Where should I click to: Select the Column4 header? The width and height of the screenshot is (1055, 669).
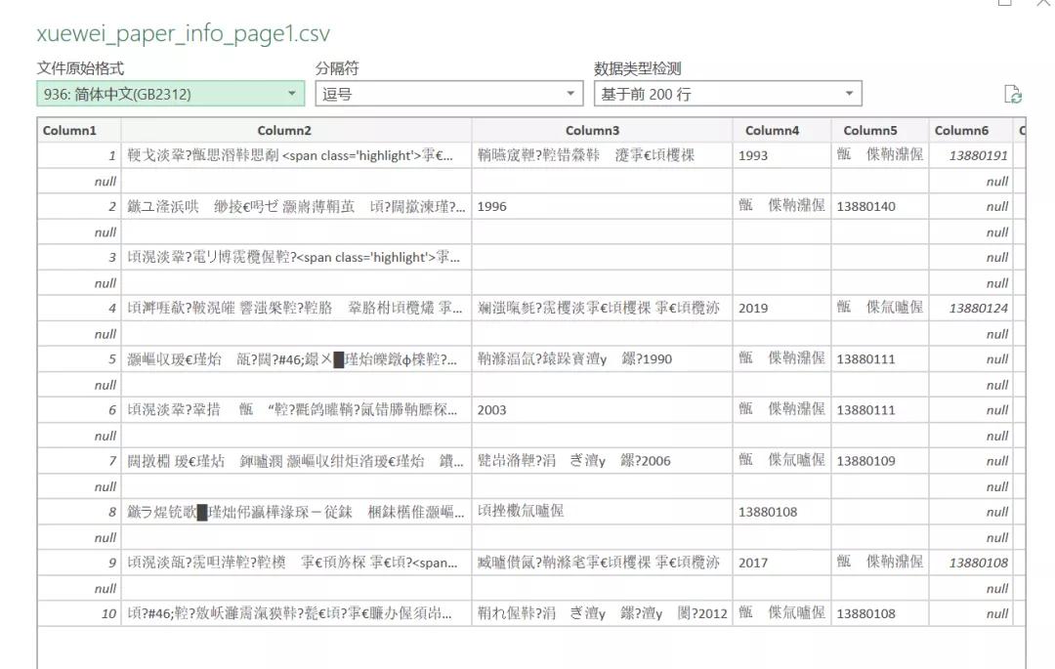pyautogui.click(x=775, y=129)
